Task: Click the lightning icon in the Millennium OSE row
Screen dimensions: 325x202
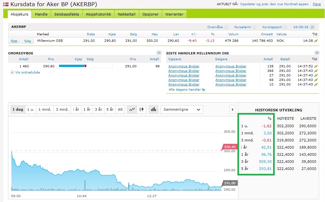Action: click(316, 41)
